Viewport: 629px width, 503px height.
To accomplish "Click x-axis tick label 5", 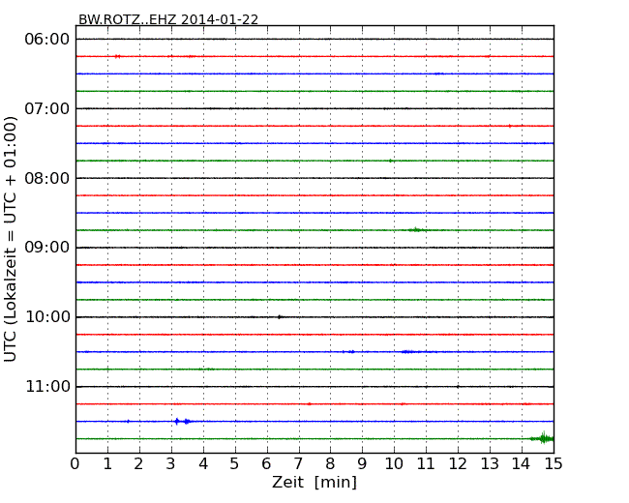I will 235,464.
